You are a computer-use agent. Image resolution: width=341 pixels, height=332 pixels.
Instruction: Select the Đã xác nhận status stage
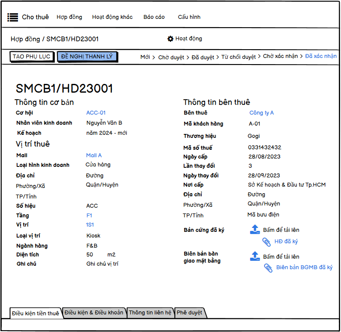coord(321,56)
